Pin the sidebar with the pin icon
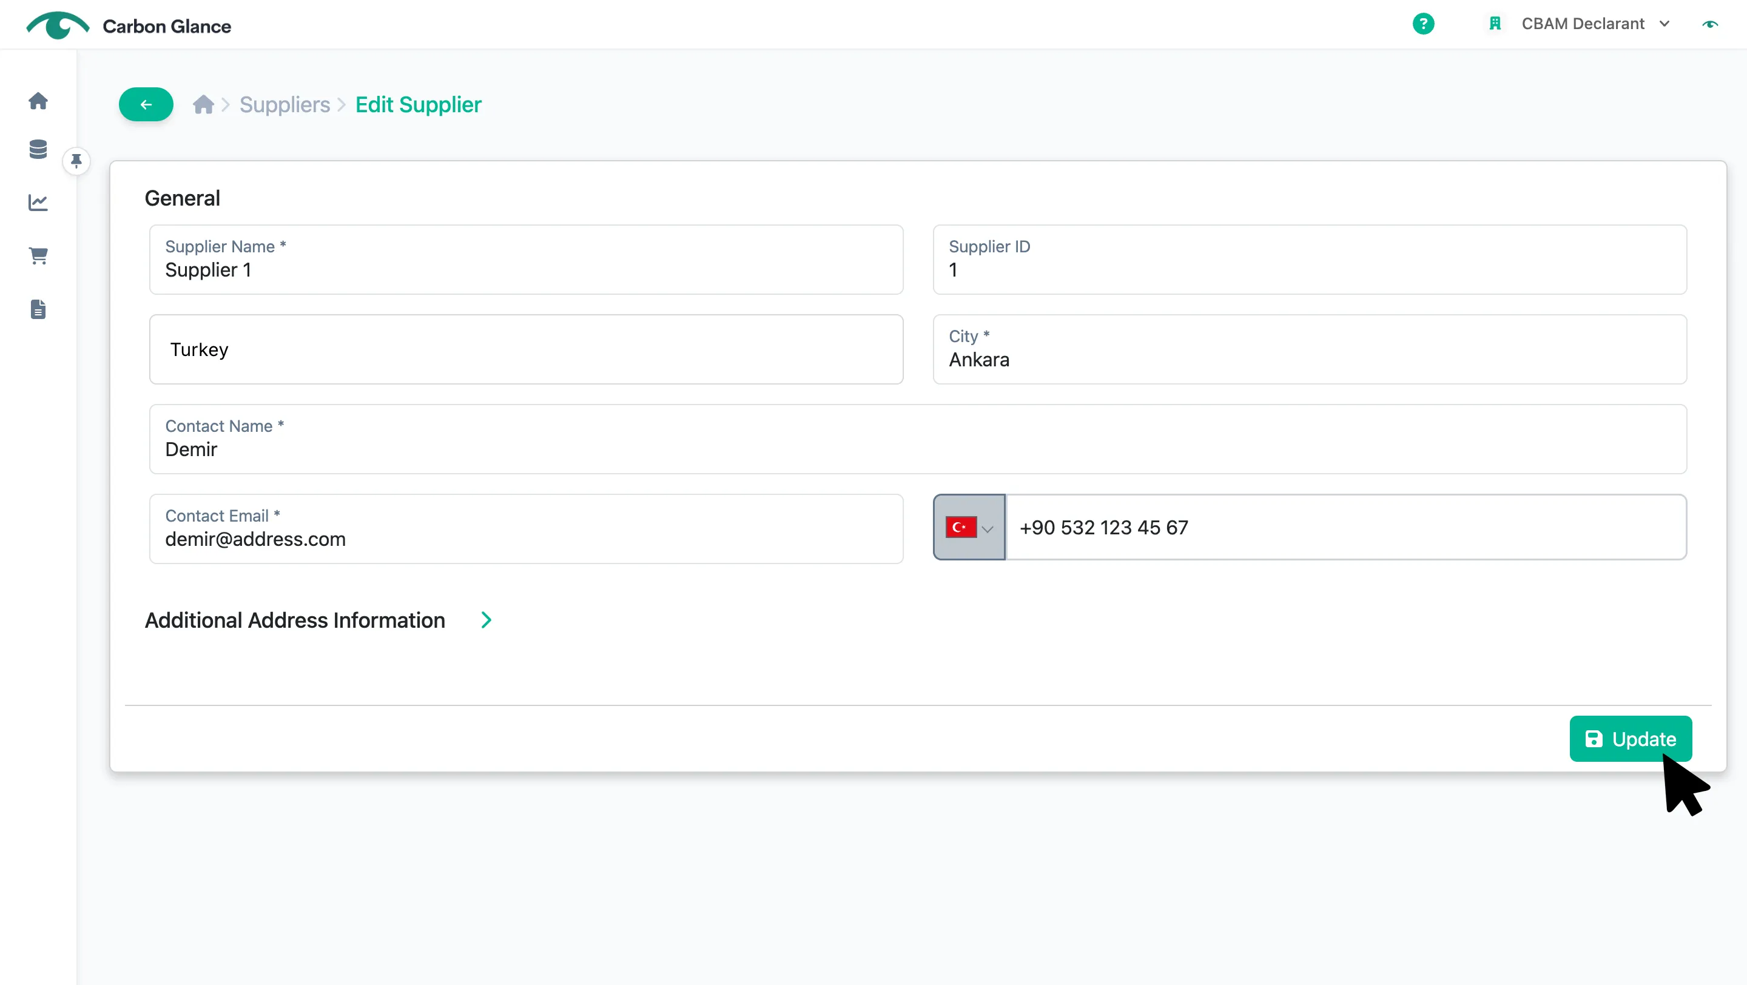Viewport: 1747px width, 985px height. pos(76,161)
